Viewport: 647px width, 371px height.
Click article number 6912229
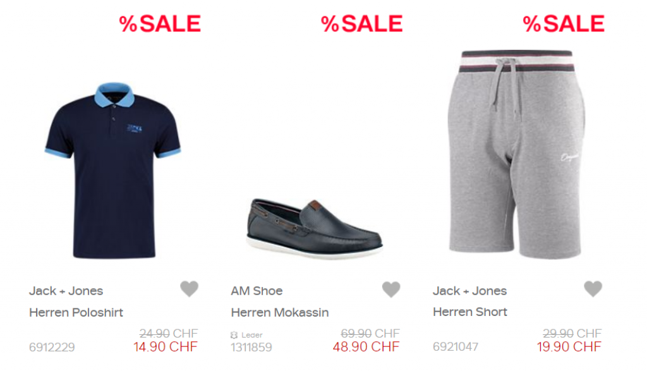pyautogui.click(x=52, y=348)
